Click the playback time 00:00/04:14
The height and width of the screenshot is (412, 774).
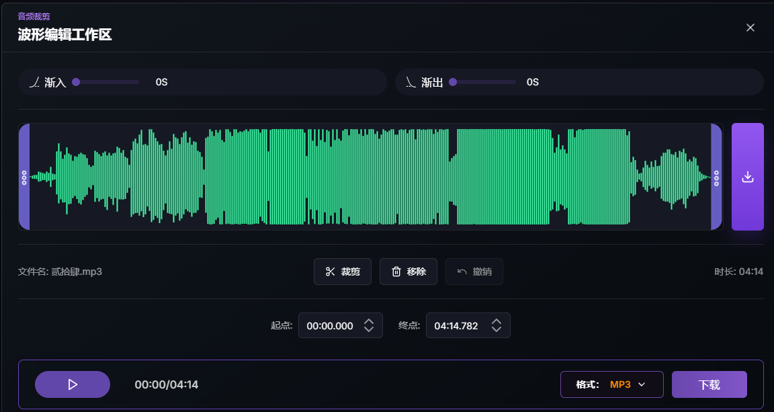(x=167, y=384)
